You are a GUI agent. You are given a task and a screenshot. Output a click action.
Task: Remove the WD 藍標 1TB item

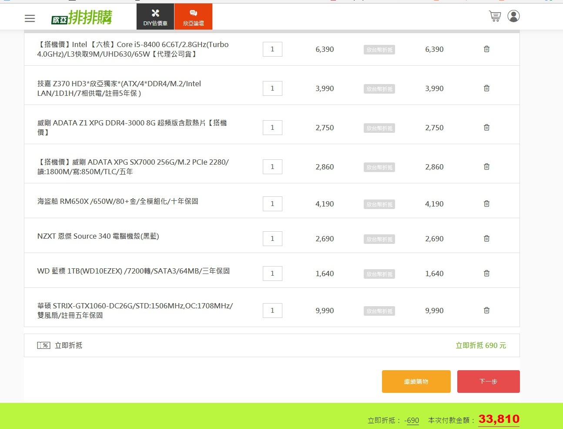tap(487, 274)
